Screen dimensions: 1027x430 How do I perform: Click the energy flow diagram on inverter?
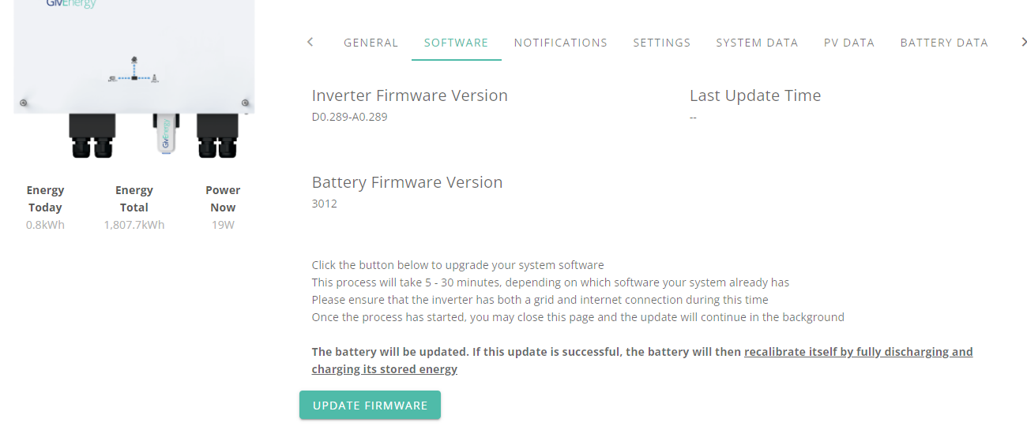coord(134,71)
